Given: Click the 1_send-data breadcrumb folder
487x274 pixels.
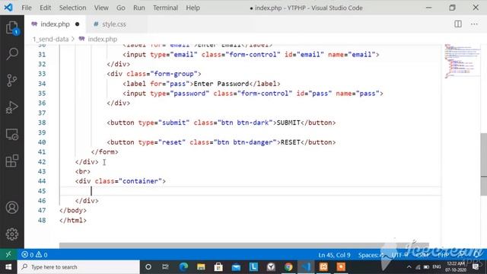Looking at the screenshot, I should coord(50,39).
